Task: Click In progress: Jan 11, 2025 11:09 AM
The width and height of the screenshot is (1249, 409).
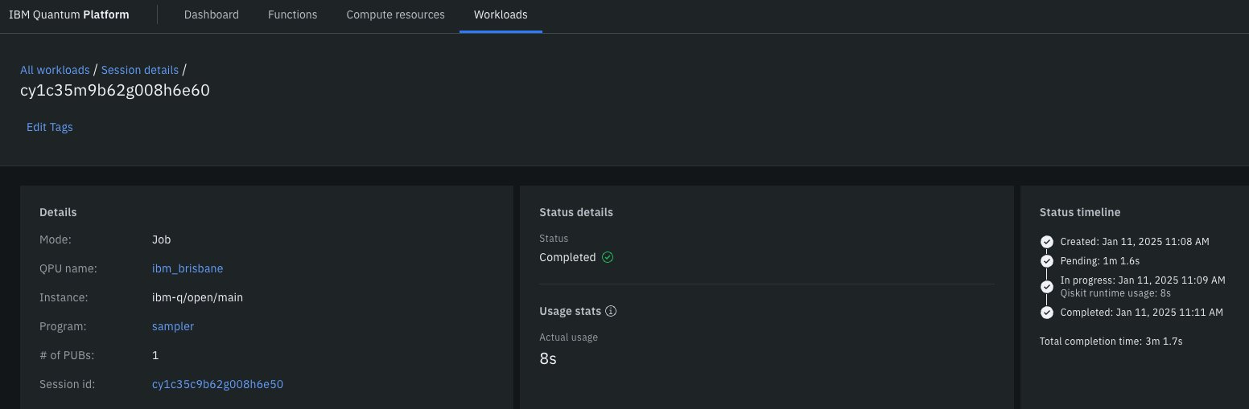Action: [1143, 280]
